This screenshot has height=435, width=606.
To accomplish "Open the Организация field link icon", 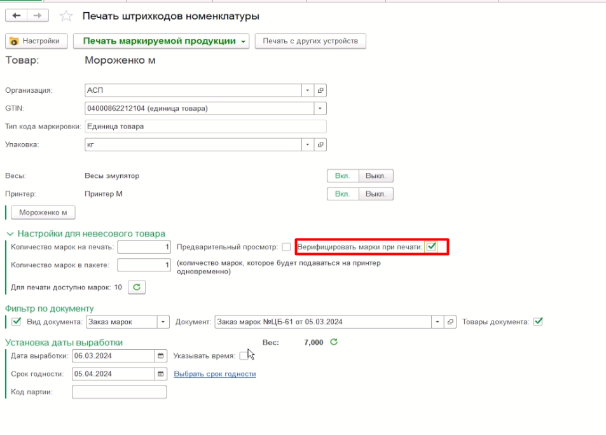I will (320, 90).
